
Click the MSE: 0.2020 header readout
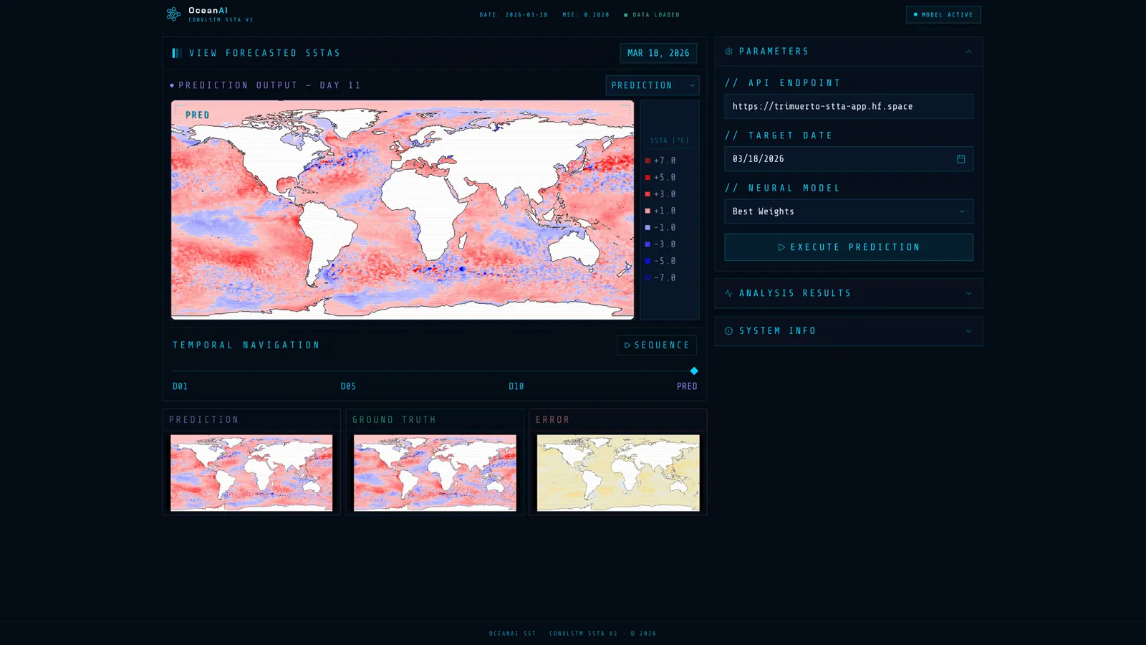(x=586, y=15)
